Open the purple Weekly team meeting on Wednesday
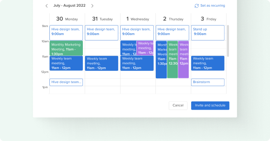The width and height of the screenshot is (270, 141). tap(145, 48)
